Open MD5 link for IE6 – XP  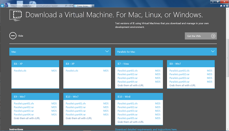(54, 71)
